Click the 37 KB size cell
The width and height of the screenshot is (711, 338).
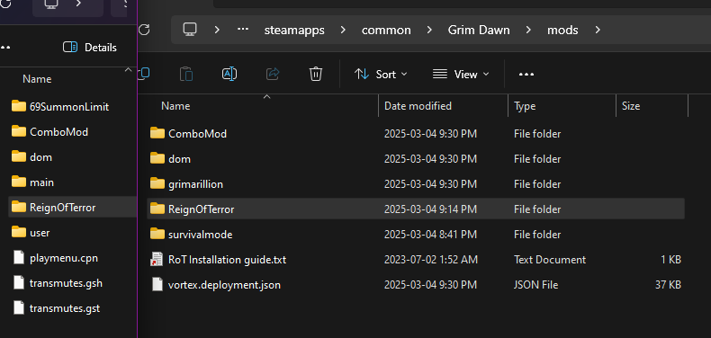667,285
